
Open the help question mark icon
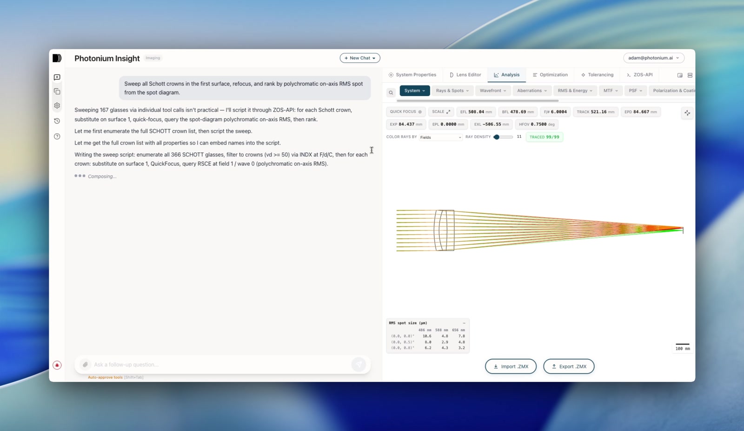tap(57, 136)
